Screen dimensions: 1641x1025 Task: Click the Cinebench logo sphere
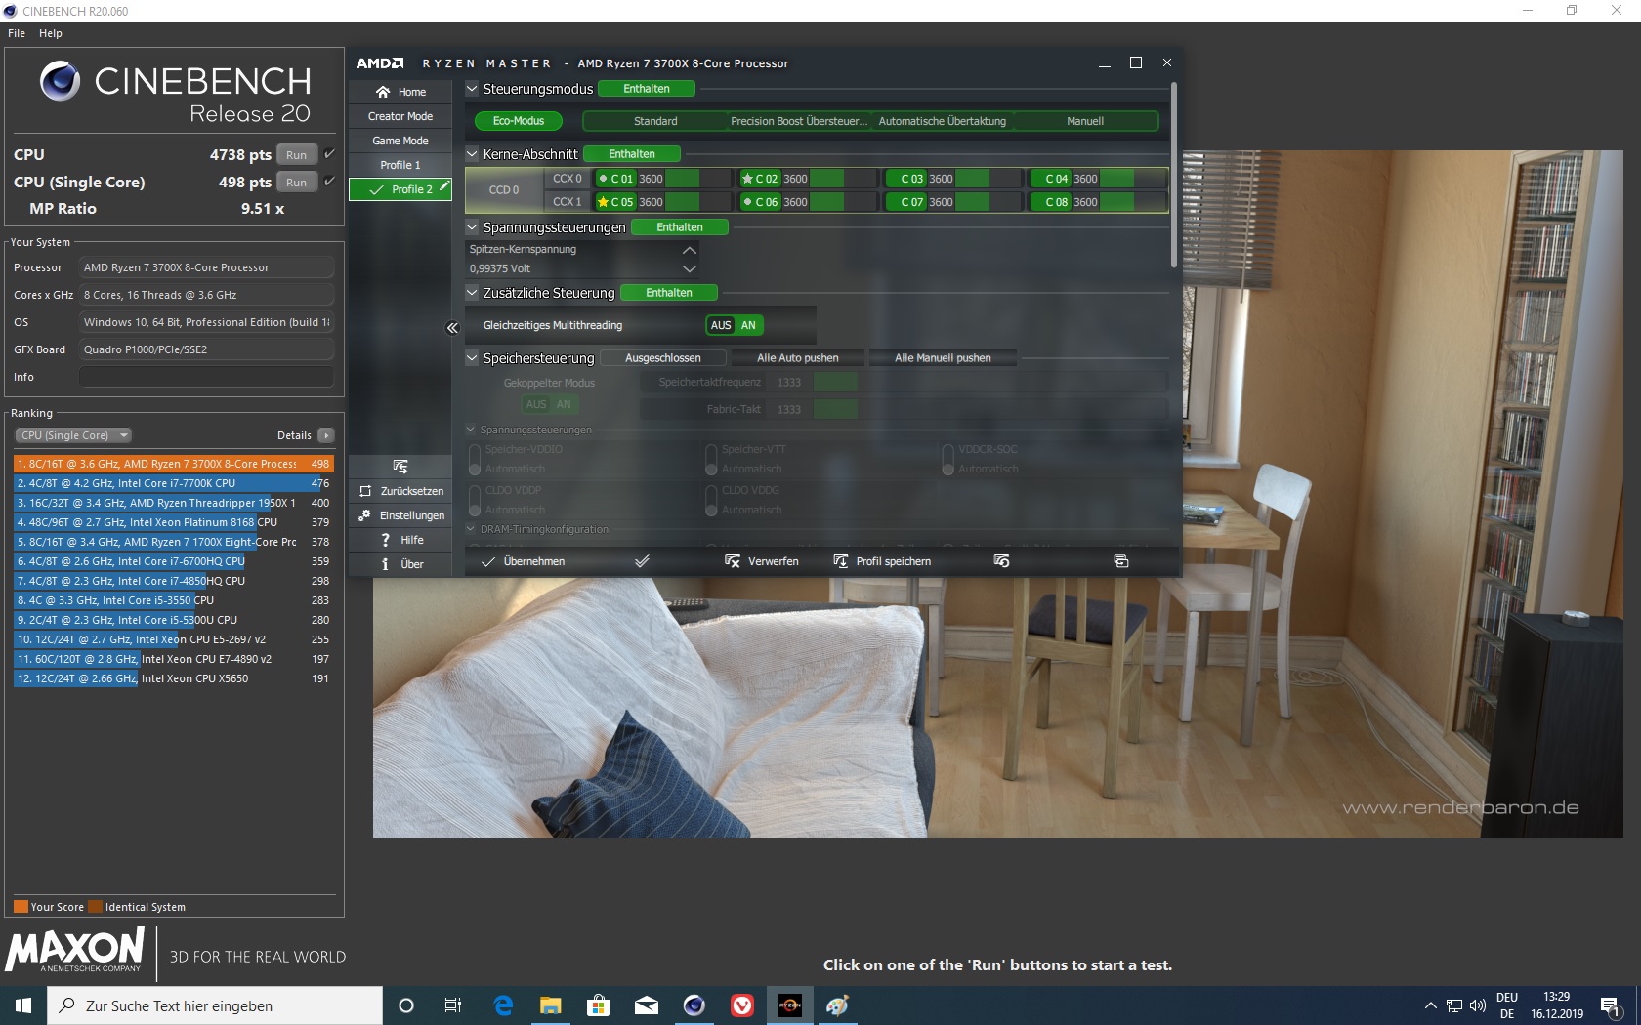tap(60, 81)
